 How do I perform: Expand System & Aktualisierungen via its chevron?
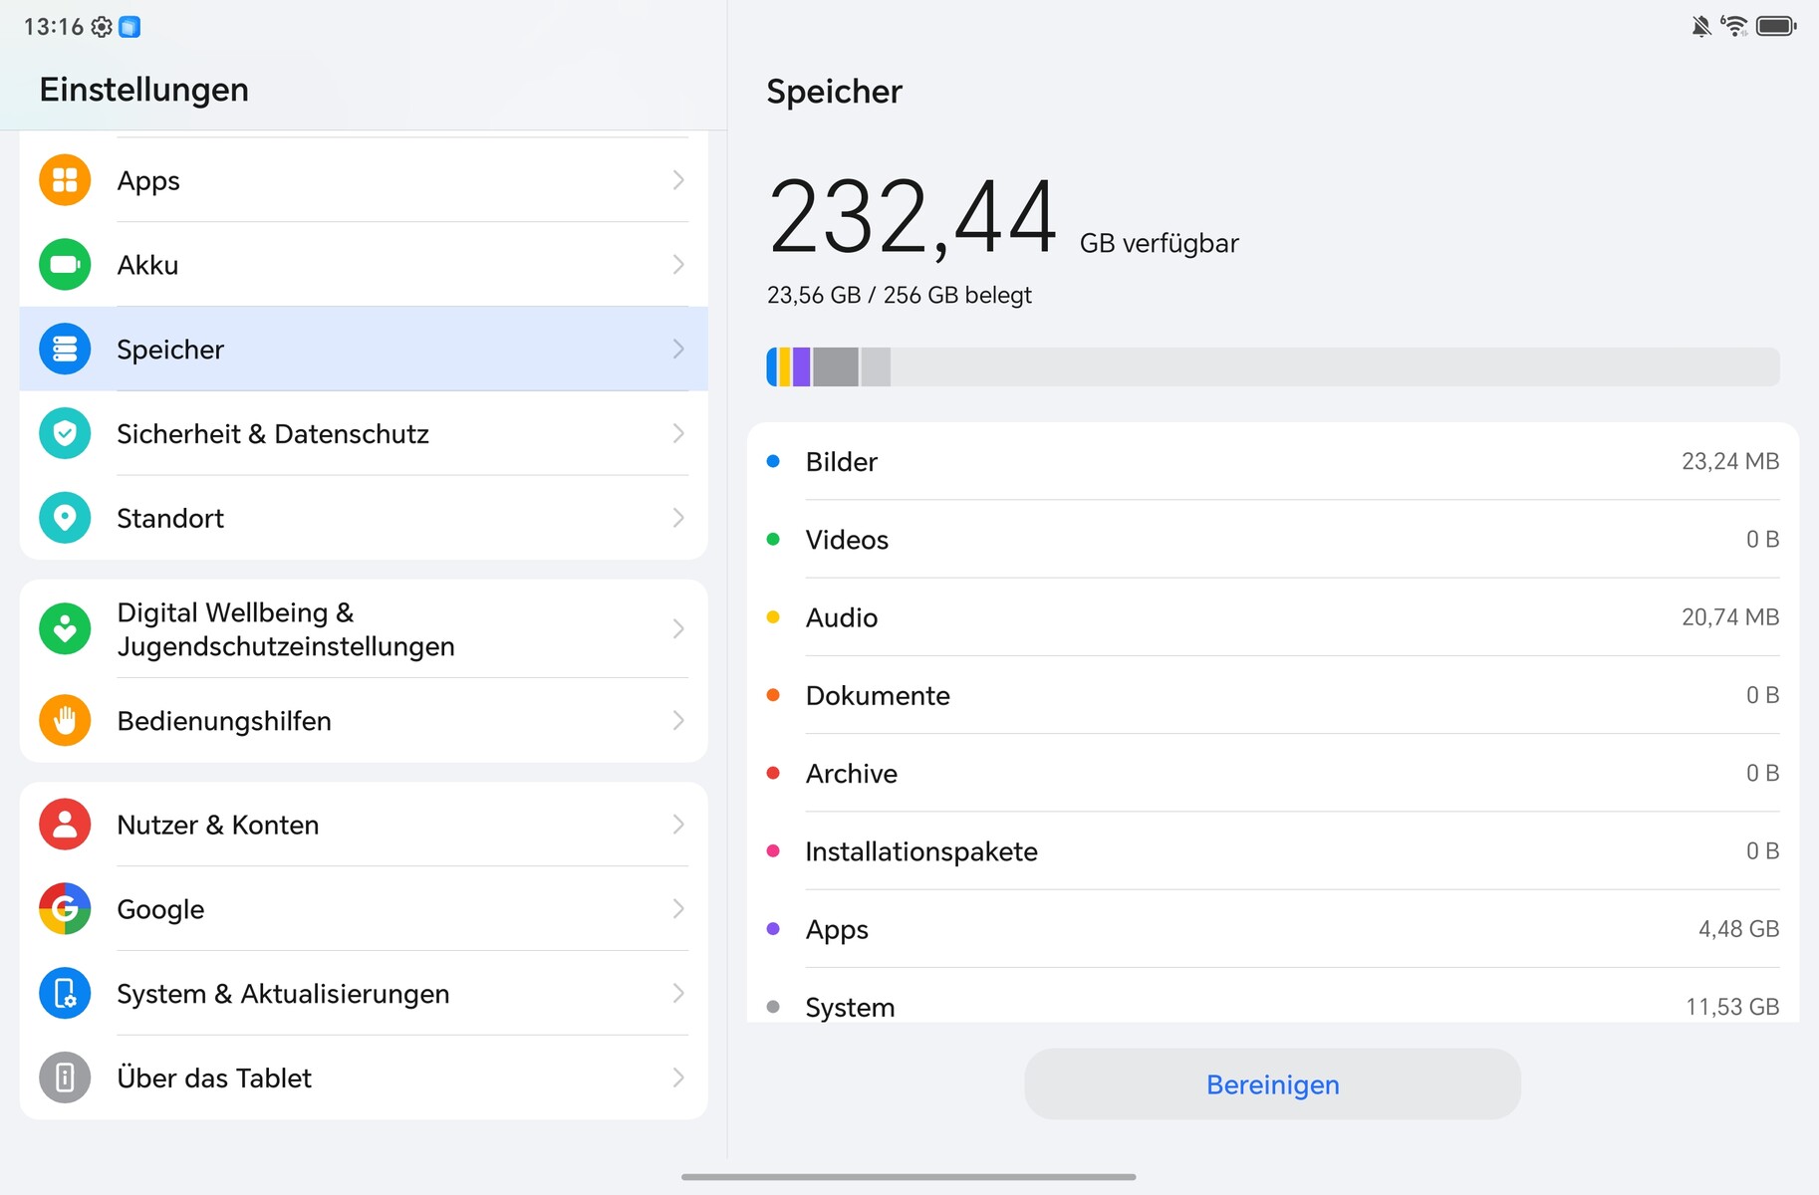click(677, 993)
